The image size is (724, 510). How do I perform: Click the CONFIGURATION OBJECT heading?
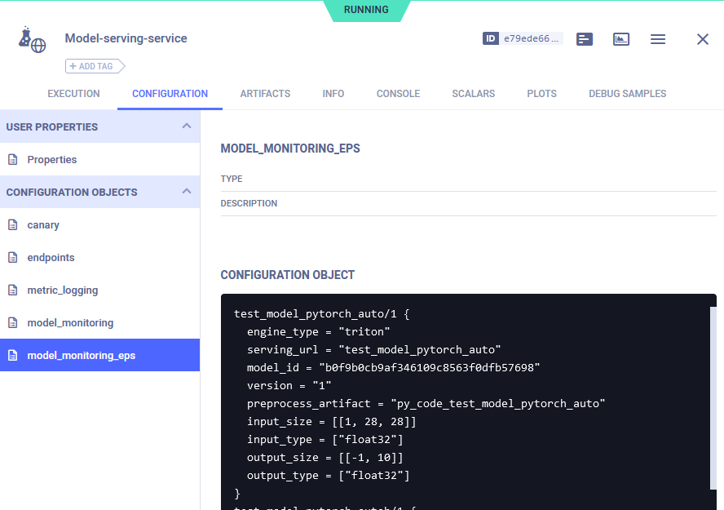(x=287, y=275)
